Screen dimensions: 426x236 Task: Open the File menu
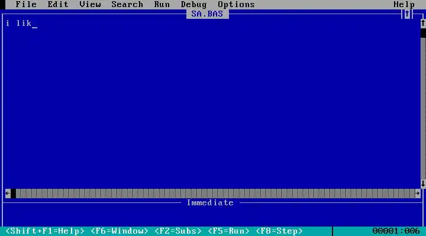click(x=26, y=4)
